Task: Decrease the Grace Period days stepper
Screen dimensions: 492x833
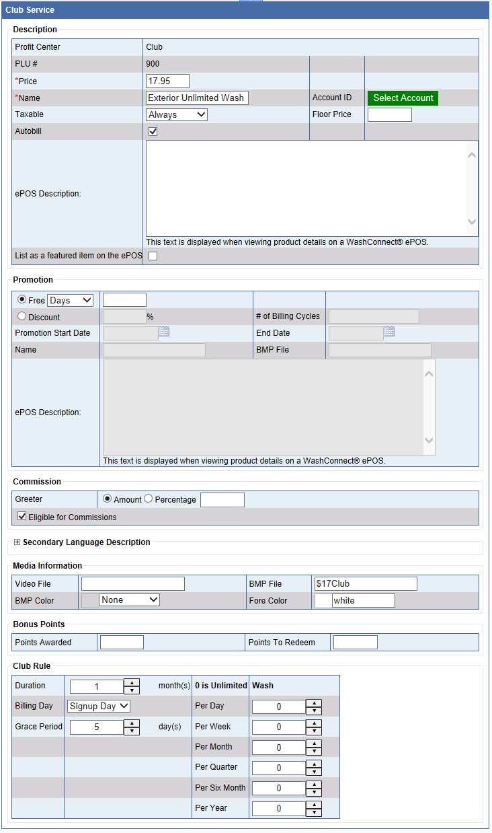Action: click(x=132, y=731)
